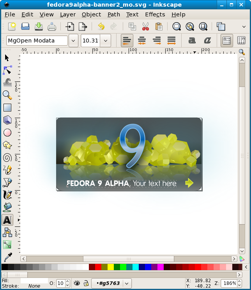
Task: Open the font size dropdown
Action: pyautogui.click(x=106, y=41)
